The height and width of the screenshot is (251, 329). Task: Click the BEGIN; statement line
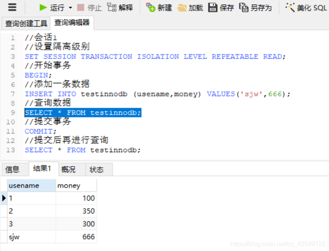pos(38,75)
